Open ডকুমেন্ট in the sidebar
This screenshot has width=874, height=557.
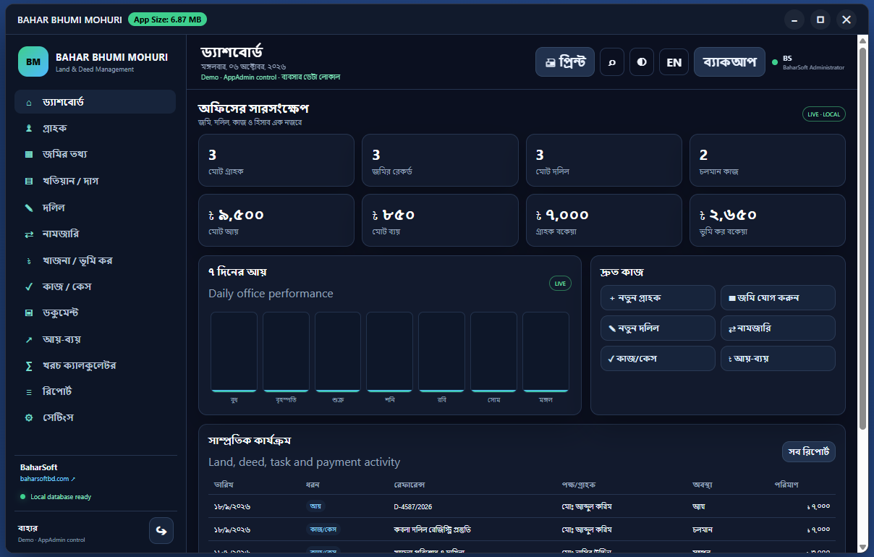tap(95, 312)
